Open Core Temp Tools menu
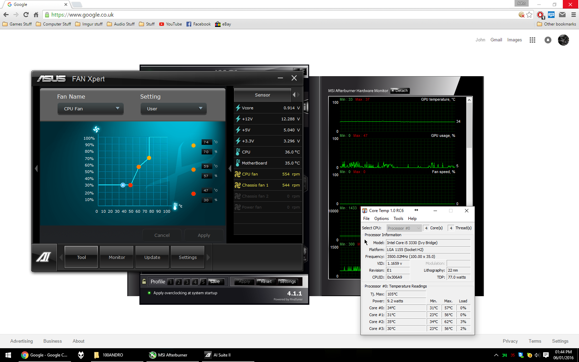579x362 pixels. (398, 219)
